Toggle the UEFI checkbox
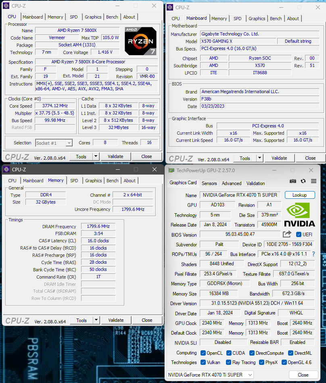 click(299, 235)
